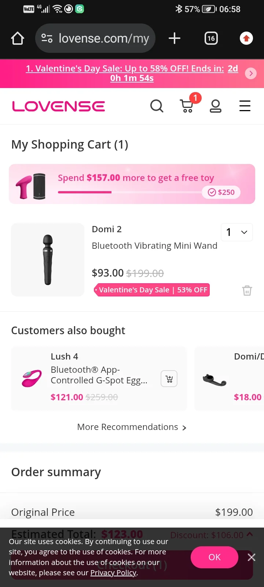Viewport: 264px width, 587px height.
Task: Advance the sale banner with arrow
Action: pyautogui.click(x=251, y=73)
